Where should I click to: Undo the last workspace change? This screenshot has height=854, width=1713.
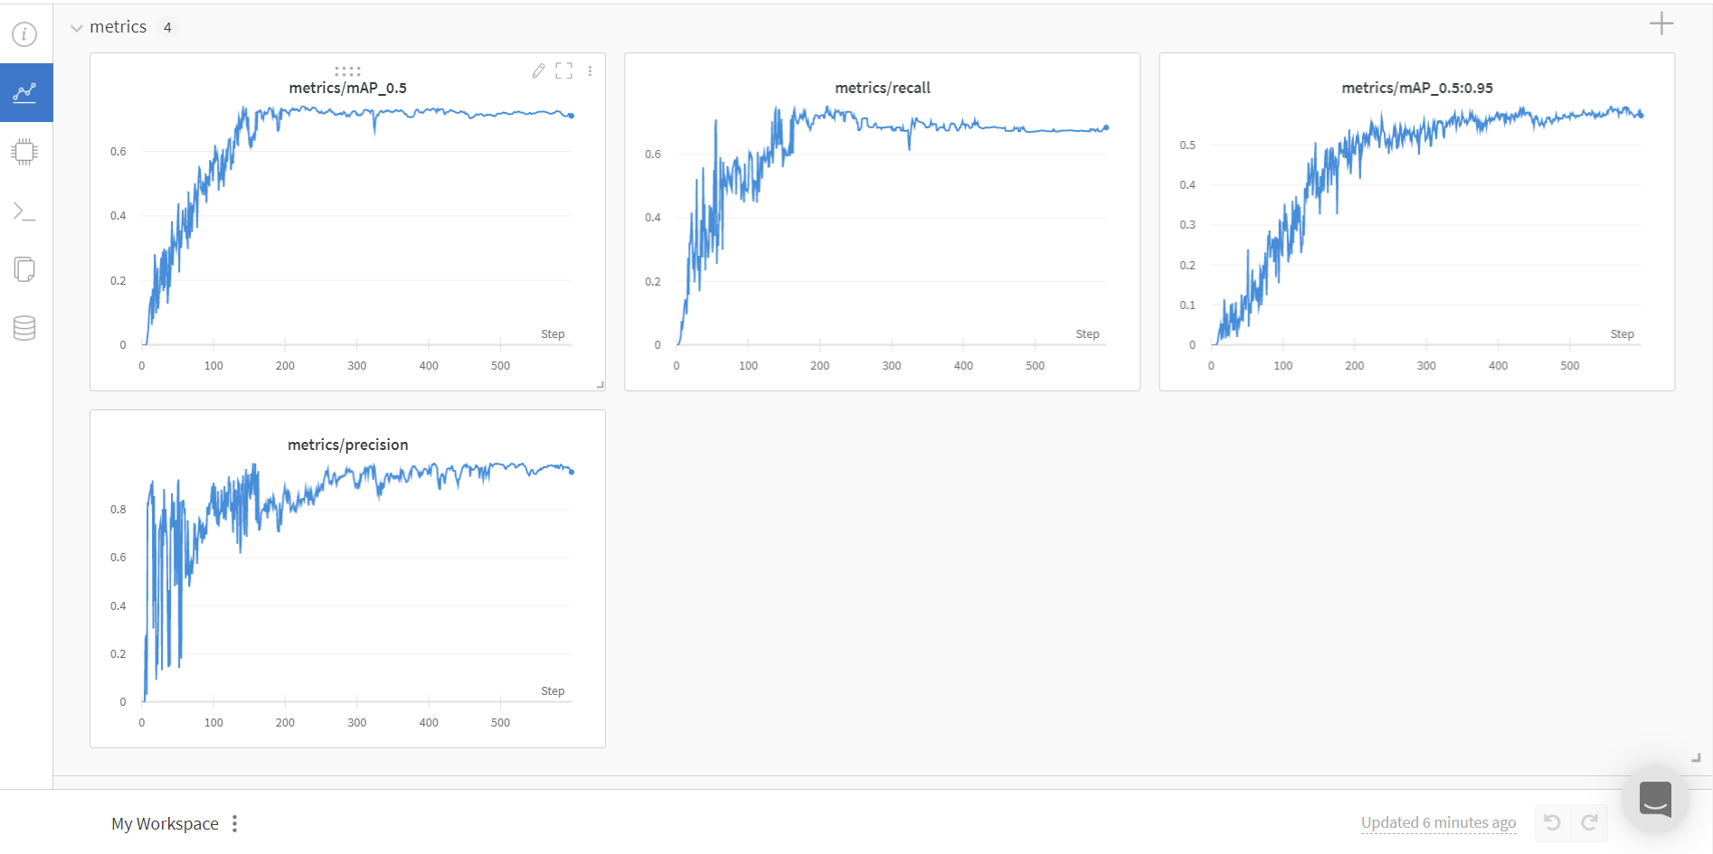[1552, 822]
